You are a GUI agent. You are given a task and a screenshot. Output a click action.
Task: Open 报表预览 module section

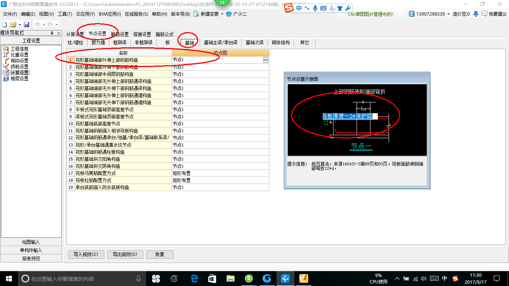tap(31, 258)
